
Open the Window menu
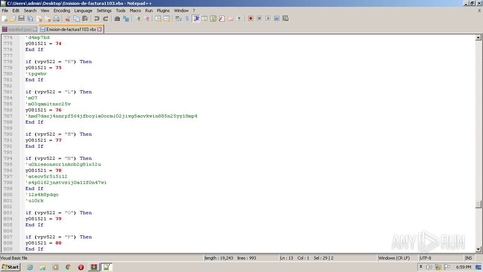point(181,11)
